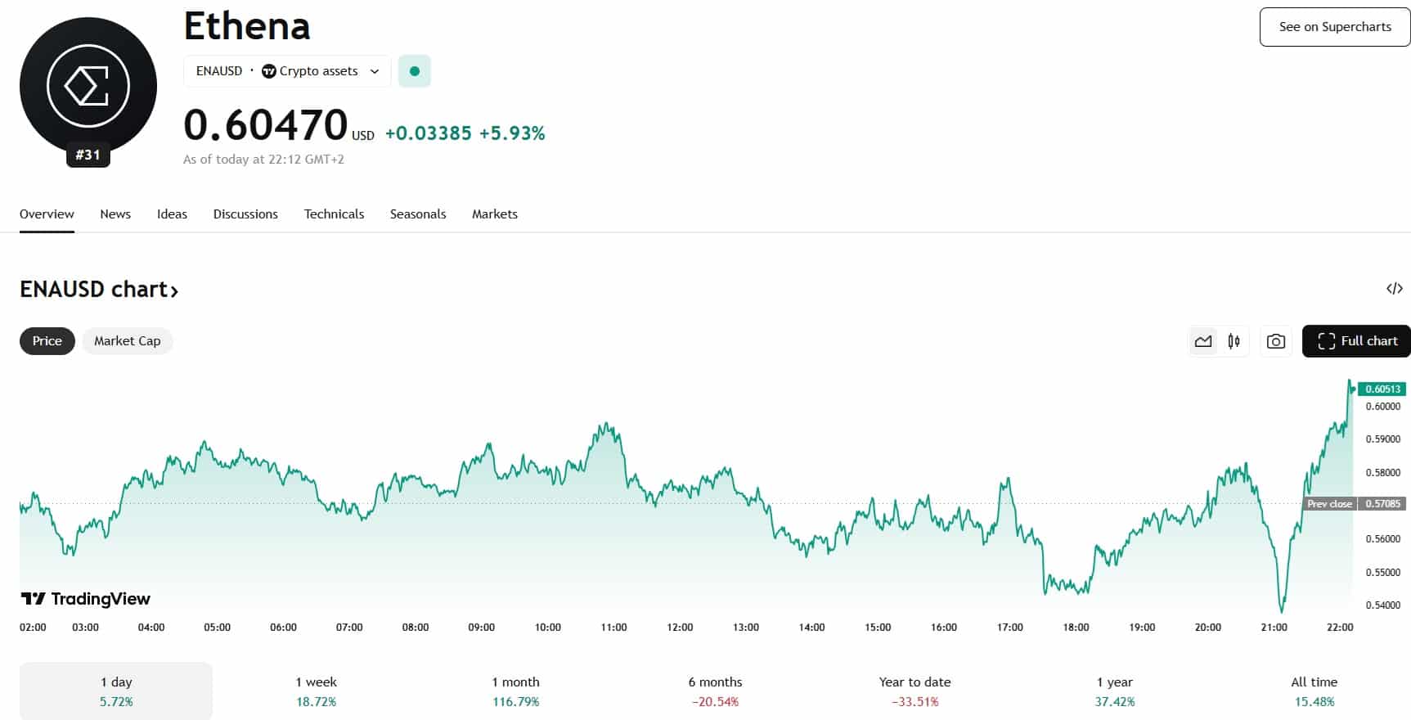Screen dimensions: 1411x720
Task: Open the Full chart button
Action: [x=1355, y=341]
